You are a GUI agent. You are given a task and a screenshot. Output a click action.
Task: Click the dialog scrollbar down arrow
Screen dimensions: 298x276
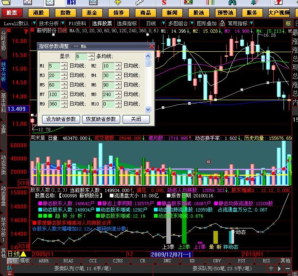pos(148,109)
